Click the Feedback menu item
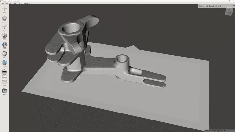The width and height of the screenshot is (235, 132). click(x=26, y=3)
